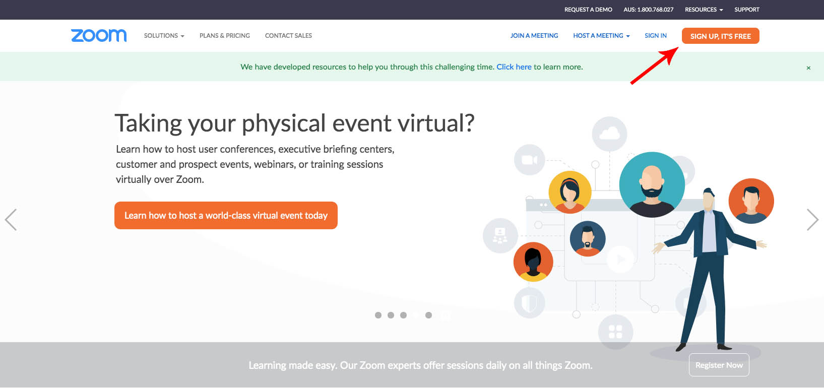Click the 'Learn how to host user conferences' paragraph
Viewport: 824px width, 388px height.
[255, 164]
